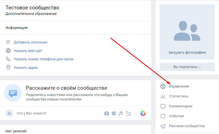Screen dimensions: 219x134
Task: Click the Нет записей label
Action: 16,131
